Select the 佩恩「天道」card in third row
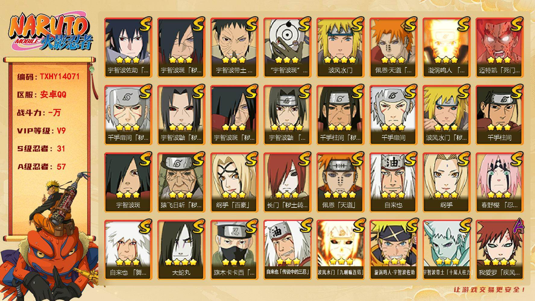 (340, 182)
